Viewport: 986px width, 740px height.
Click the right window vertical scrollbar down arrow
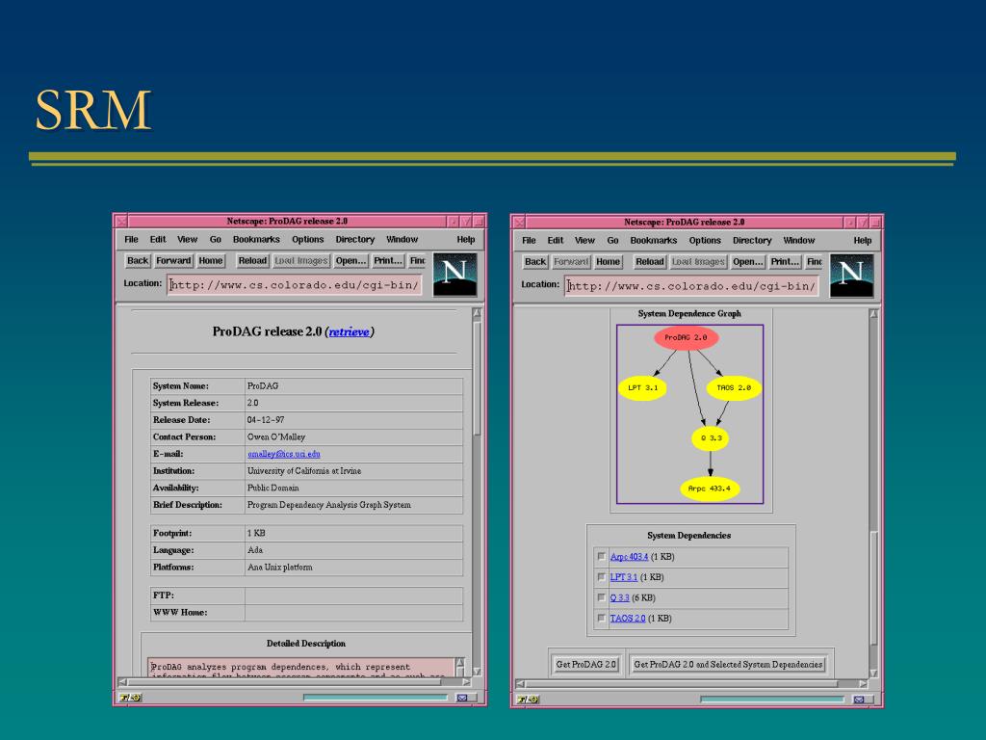pos(874,674)
